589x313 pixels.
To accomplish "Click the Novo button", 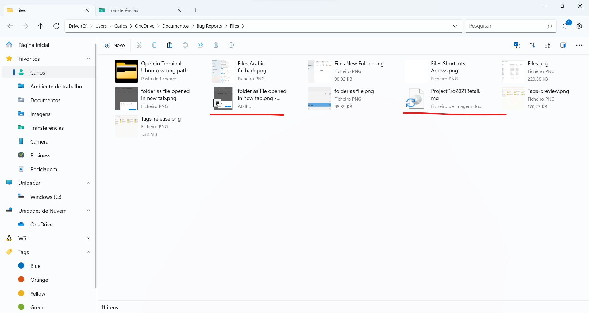I will click(x=115, y=45).
